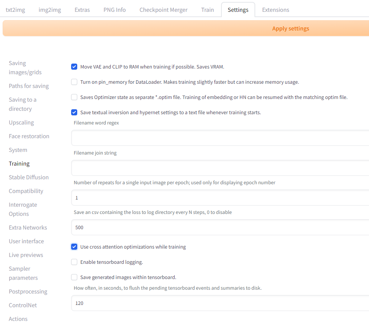Image resolution: width=369 pixels, height=327 pixels.
Task: Enable tensorboard logging
Action: tap(74, 262)
